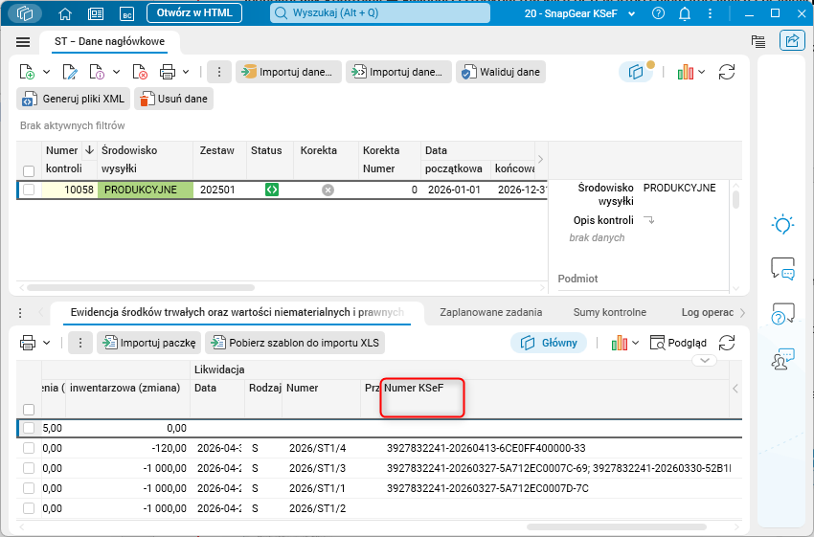This screenshot has height=537, width=814.
Task: Click the Wyszukaj search field
Action: coord(380,13)
